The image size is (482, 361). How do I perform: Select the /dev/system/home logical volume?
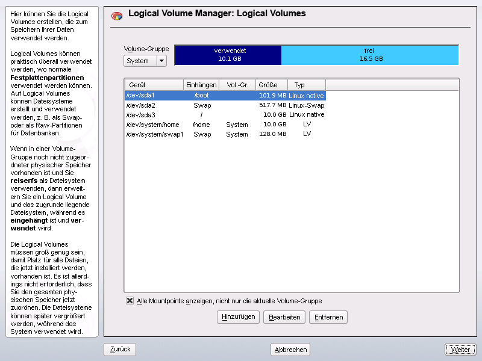coord(225,125)
